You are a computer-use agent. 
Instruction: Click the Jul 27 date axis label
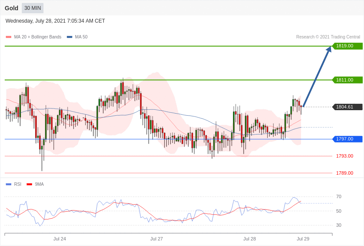click(x=156, y=239)
